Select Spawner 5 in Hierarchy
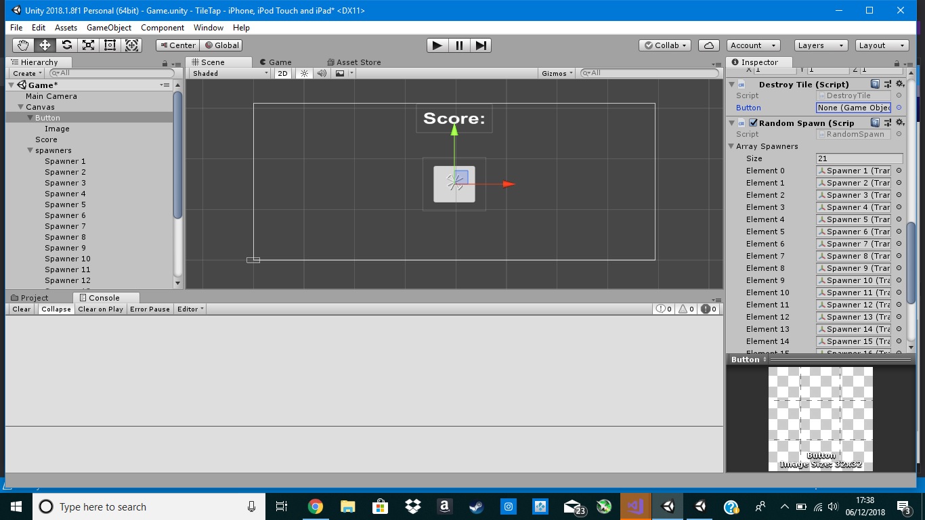This screenshot has height=520, width=925. click(x=65, y=204)
